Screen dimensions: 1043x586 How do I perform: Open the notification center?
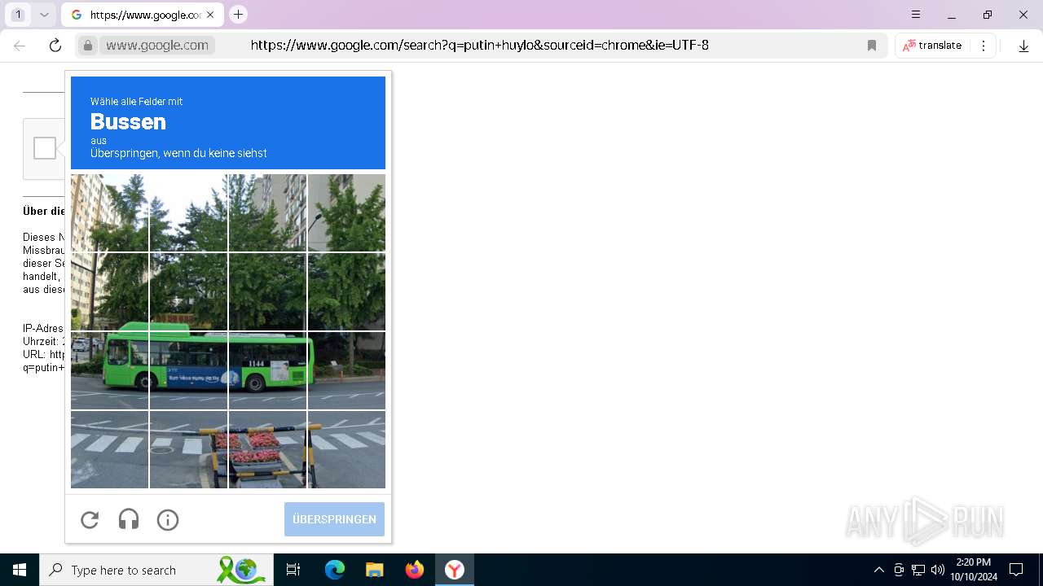click(1016, 570)
